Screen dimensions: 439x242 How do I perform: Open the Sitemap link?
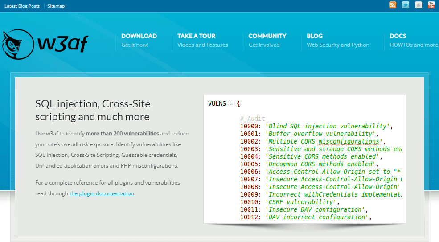56,6
